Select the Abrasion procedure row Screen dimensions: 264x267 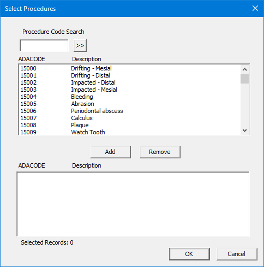click(130, 104)
